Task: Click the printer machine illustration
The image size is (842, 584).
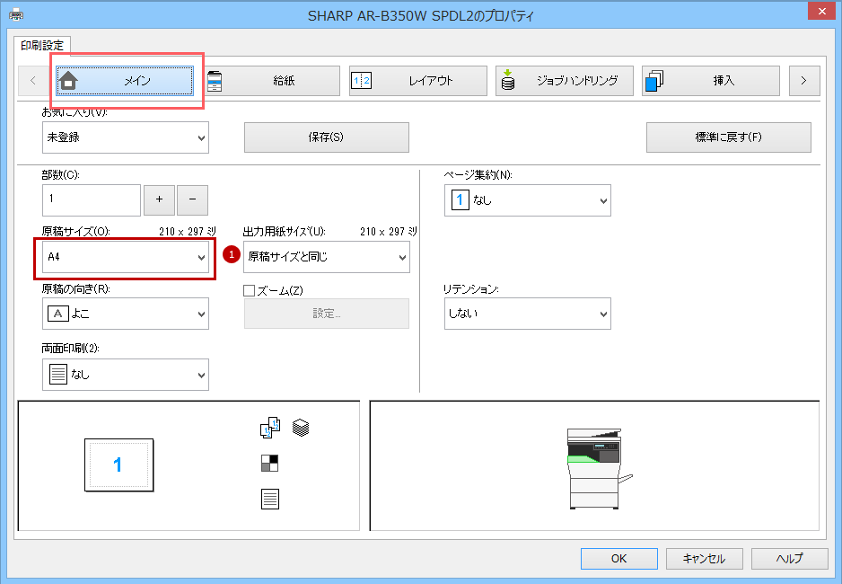Action: (600, 468)
